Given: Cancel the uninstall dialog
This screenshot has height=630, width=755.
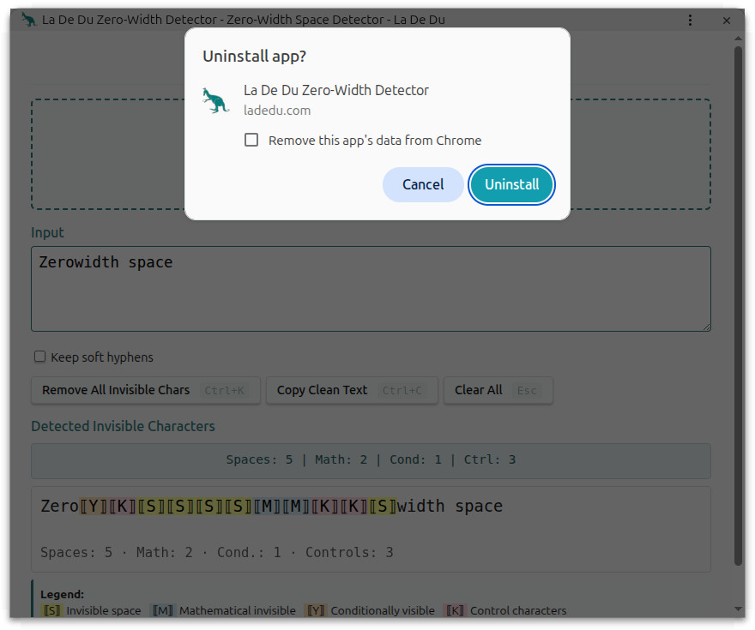Looking at the screenshot, I should 423,184.
